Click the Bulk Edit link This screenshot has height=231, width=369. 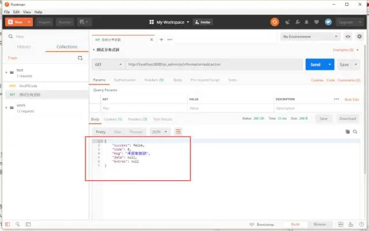tap(352, 99)
